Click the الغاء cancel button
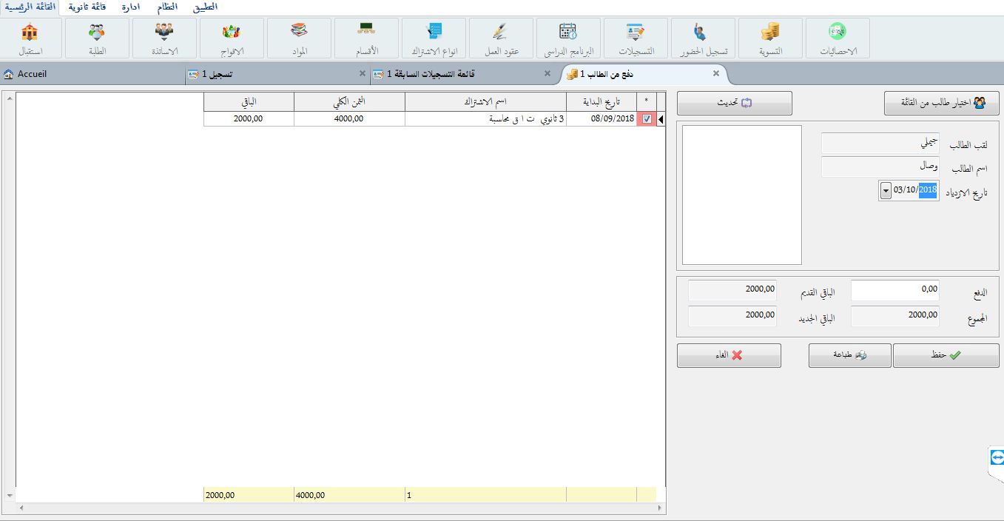The image size is (1004, 521). tap(729, 356)
